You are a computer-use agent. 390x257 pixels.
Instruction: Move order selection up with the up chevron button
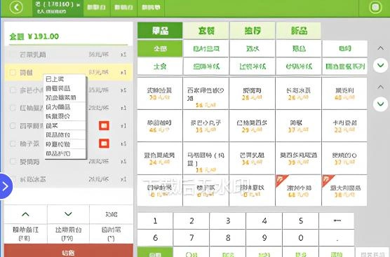(x=25, y=214)
